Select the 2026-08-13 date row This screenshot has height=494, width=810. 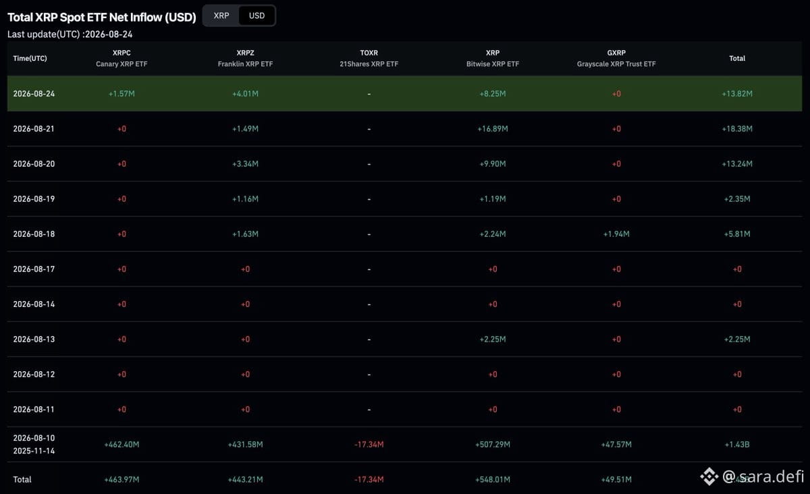(x=404, y=339)
